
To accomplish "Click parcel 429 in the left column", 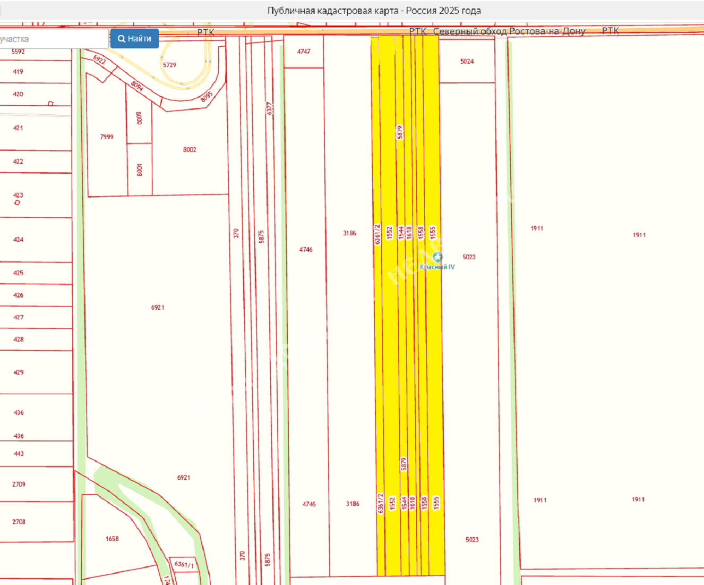I will 19,372.
